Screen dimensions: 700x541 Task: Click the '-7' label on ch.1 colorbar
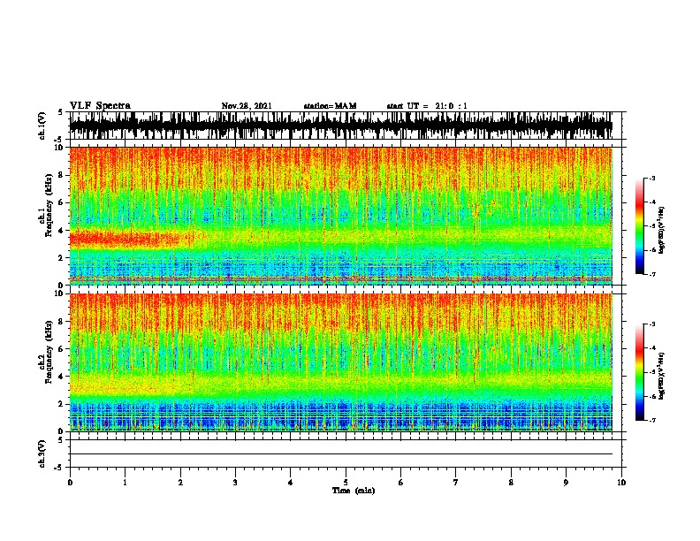[x=652, y=274]
